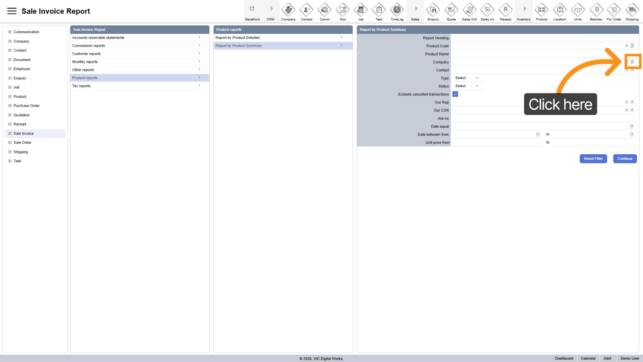This screenshot has width=643, height=362.
Task: Click the Reset Filter button
Action: (593, 159)
